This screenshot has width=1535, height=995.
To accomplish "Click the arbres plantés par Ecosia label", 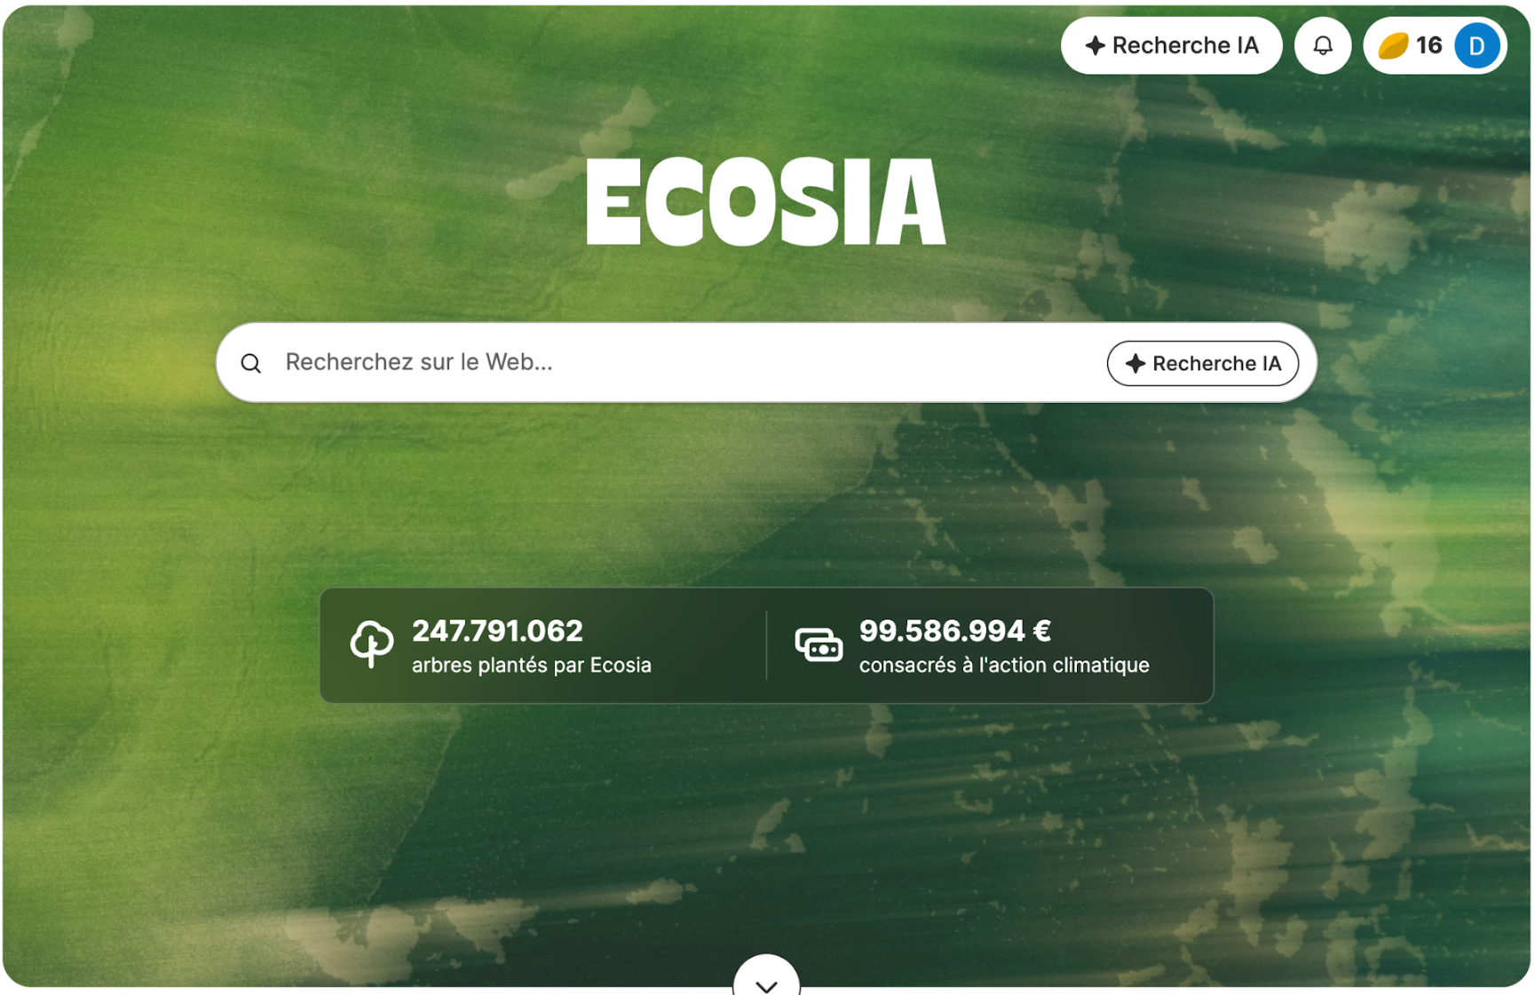I will point(532,665).
